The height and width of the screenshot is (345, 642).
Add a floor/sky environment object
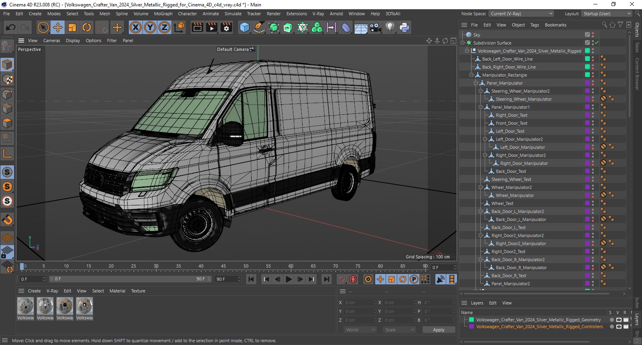(x=361, y=27)
